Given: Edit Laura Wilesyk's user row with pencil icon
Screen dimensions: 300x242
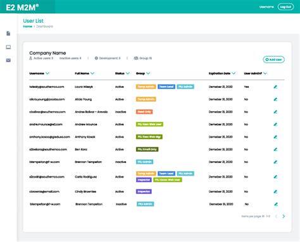Looking at the screenshot, I should [x=275, y=87].
